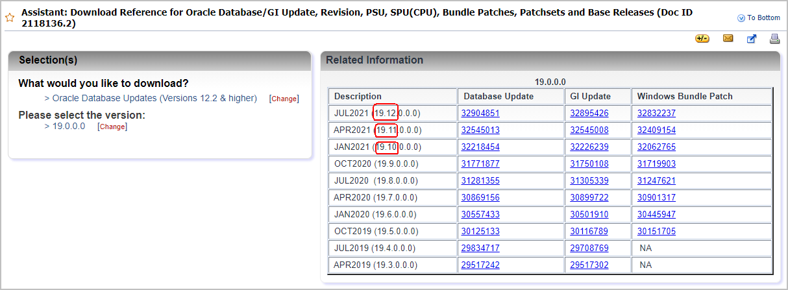Mark document as favorite with star icon
Image resolution: width=788 pixels, height=290 pixels.
10,18
